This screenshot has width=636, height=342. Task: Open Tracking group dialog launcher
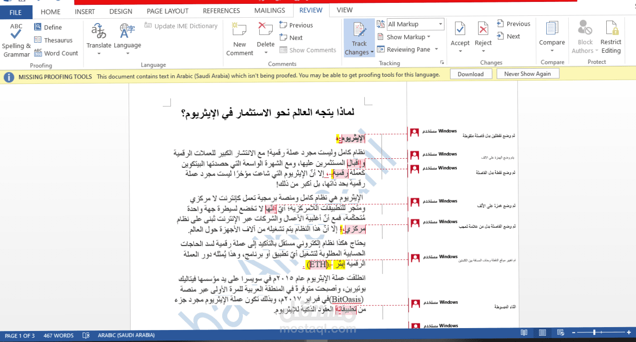tap(442, 63)
